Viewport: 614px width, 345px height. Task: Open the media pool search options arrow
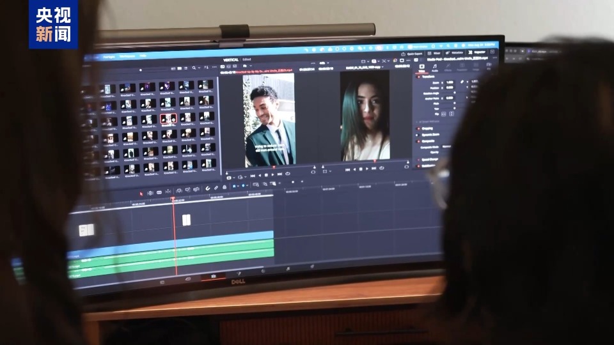click(198, 68)
